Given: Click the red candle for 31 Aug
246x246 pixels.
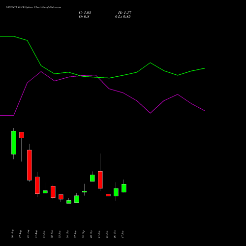Looking at the screenshot, I should tap(37, 185).
